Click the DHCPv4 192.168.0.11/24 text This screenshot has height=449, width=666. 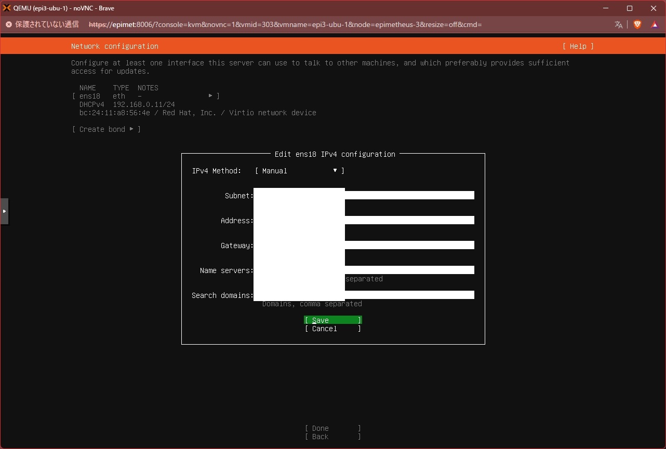click(x=127, y=104)
